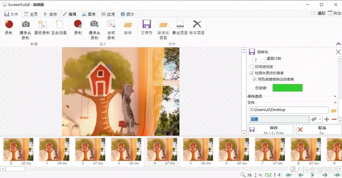Toggle 检测未更改的像素 checkbox
Viewport: 342px width, 178px height.
coord(251,73)
